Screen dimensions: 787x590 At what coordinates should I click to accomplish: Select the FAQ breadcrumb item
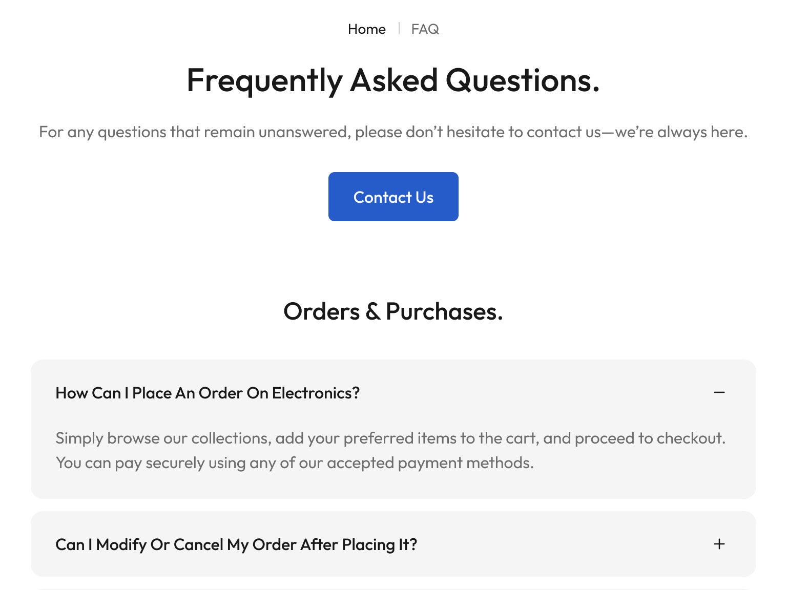click(x=425, y=29)
